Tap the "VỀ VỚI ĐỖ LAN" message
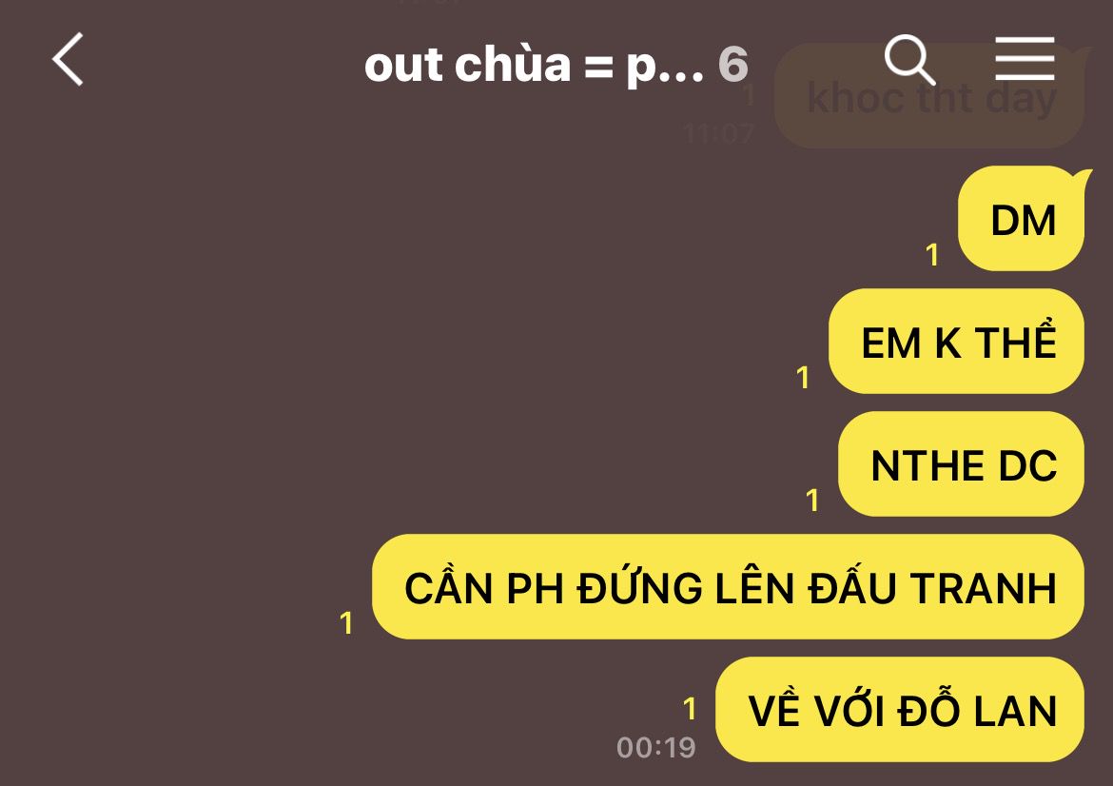This screenshot has height=786, width=1113. (x=900, y=710)
